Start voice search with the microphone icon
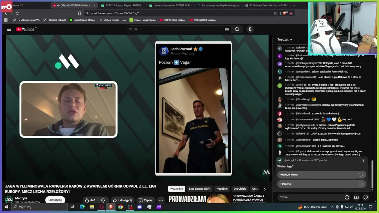Screen dimensions: 379x213 [250, 29]
